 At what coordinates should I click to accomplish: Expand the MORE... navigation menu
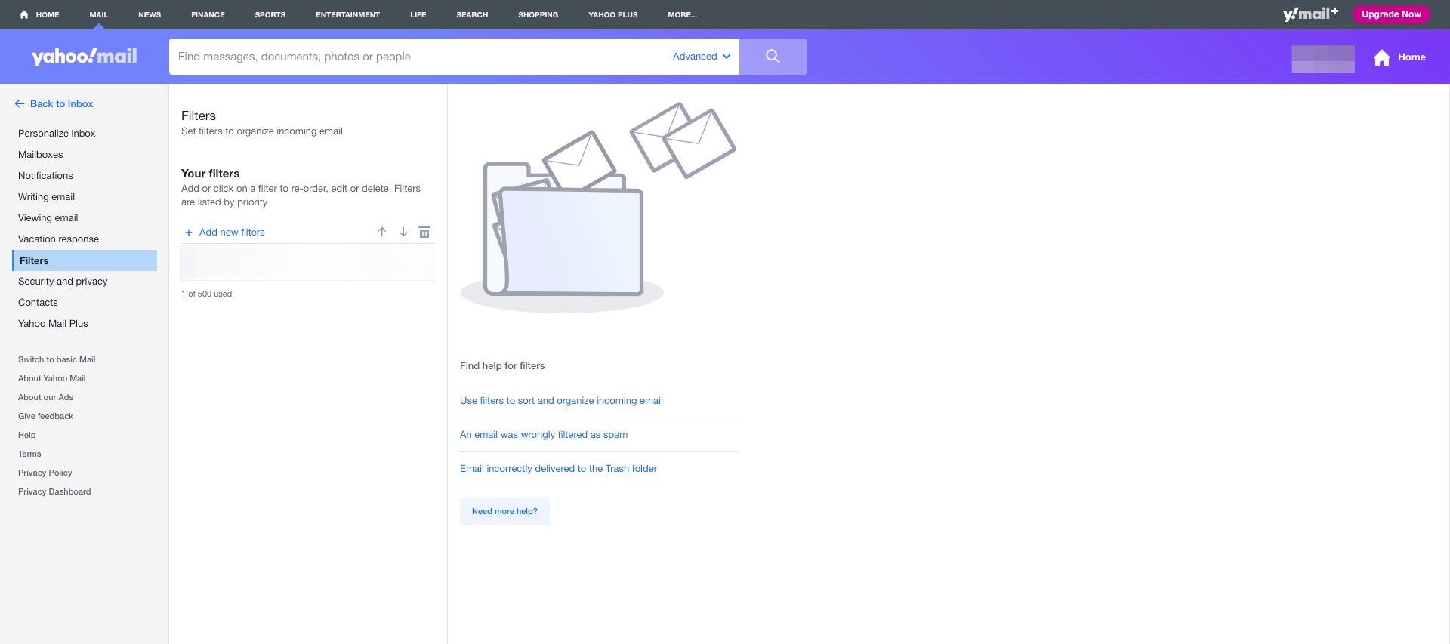coord(683,14)
